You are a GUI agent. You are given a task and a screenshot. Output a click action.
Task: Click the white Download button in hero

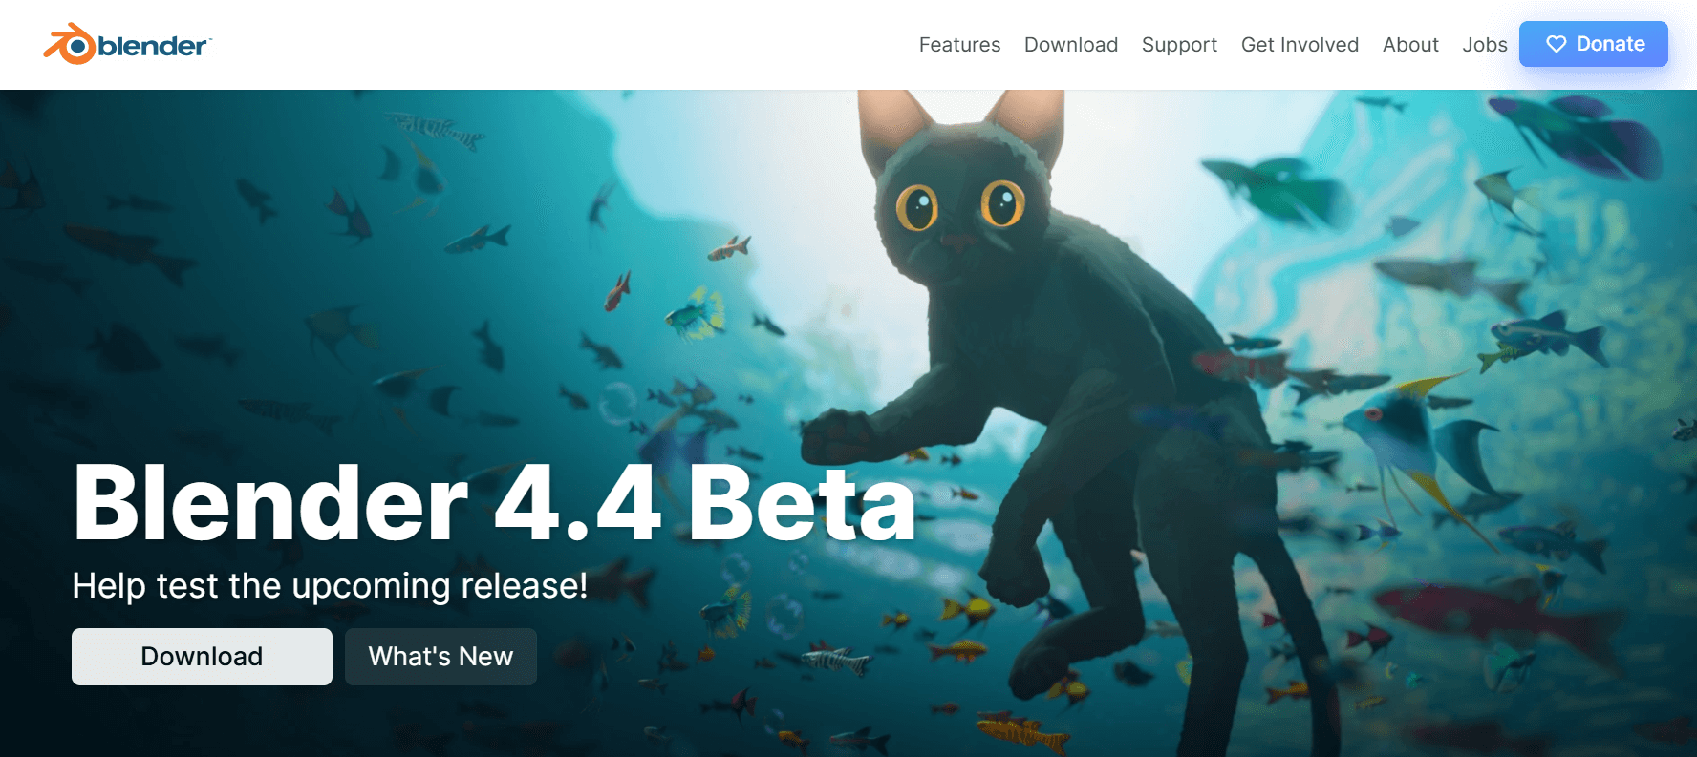pyautogui.click(x=202, y=657)
